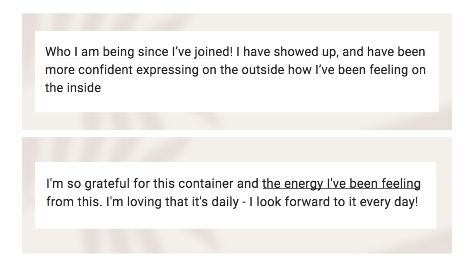Viewport: 474px width, 267px height.
Task: Click the beige background of bottom testimonial panel
Action: coord(237,241)
